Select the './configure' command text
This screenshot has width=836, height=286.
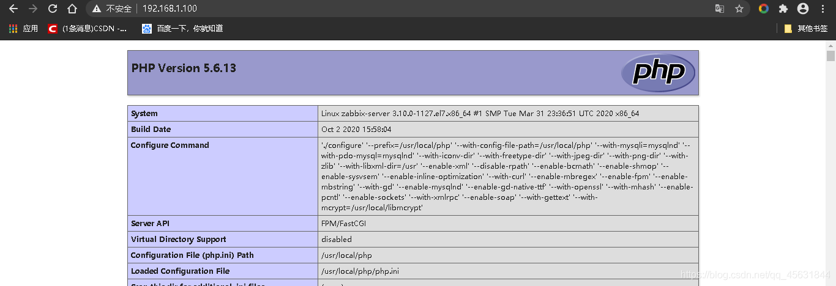click(x=507, y=177)
